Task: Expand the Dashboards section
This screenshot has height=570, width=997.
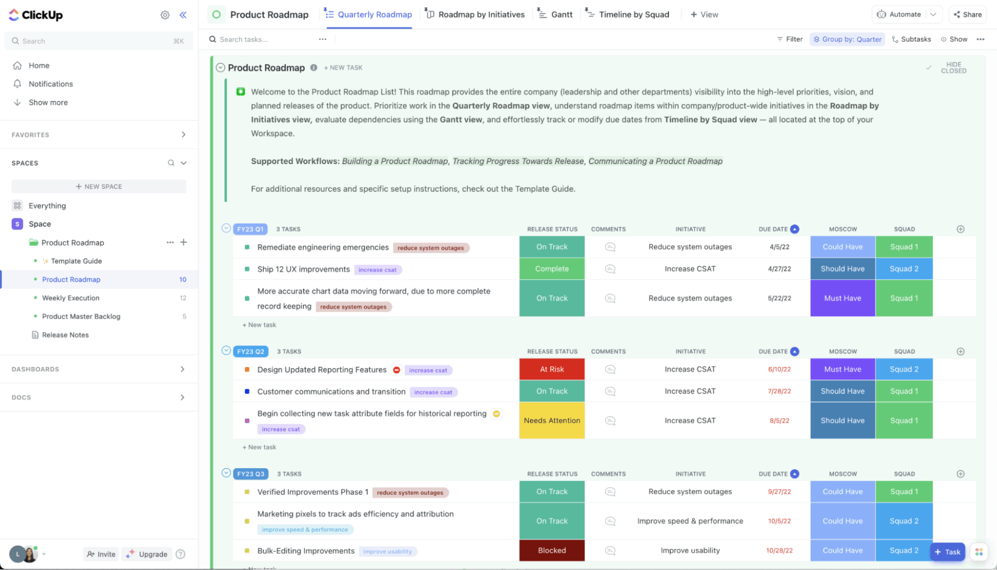Action: coord(182,369)
